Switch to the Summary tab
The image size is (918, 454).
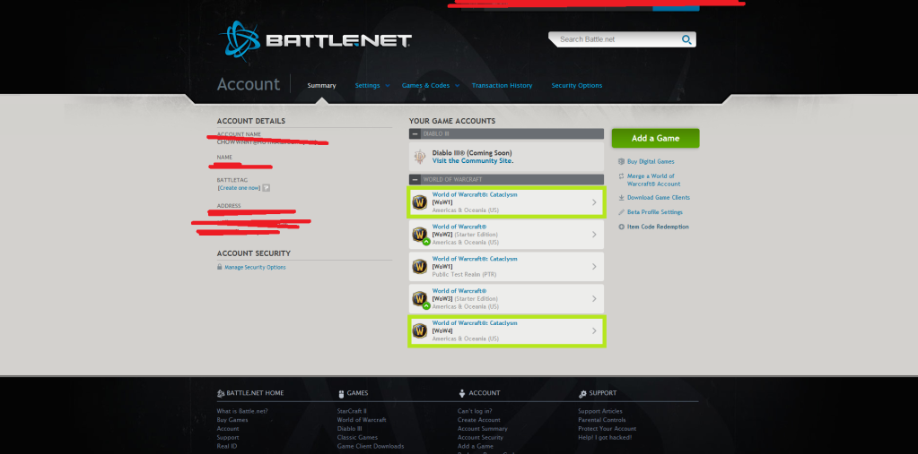(x=321, y=85)
